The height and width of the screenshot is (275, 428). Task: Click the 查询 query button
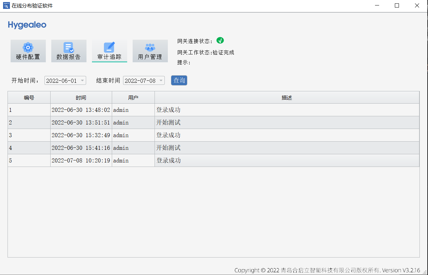[179, 80]
